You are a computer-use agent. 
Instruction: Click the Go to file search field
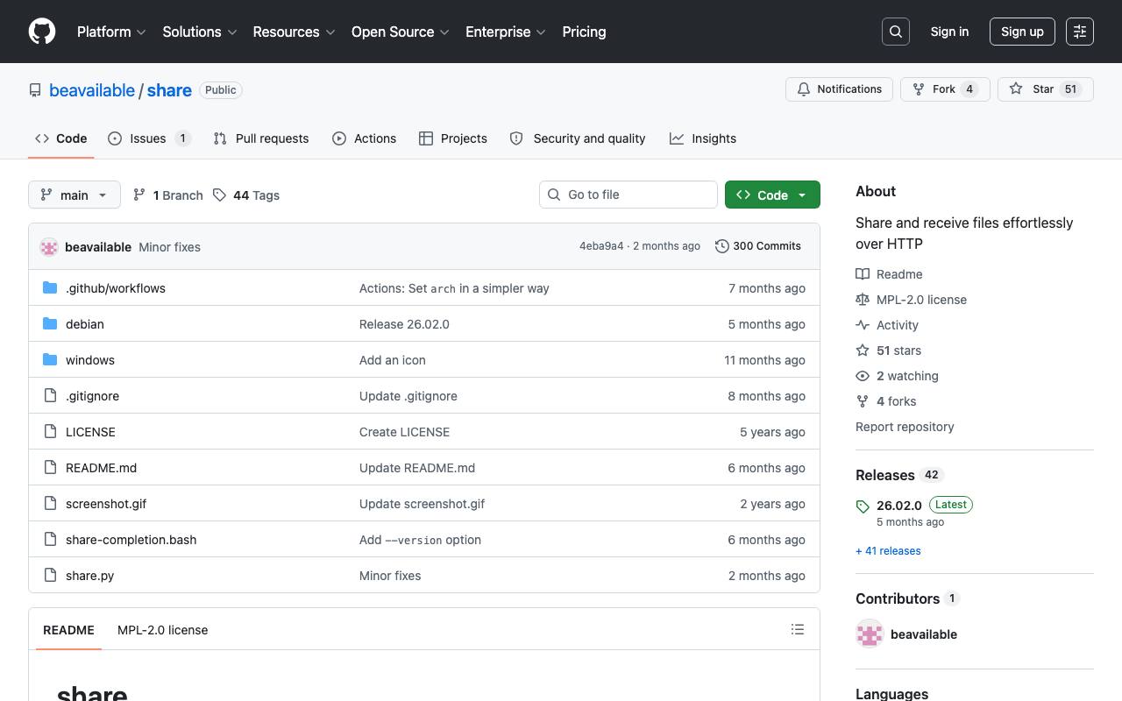pyautogui.click(x=628, y=195)
